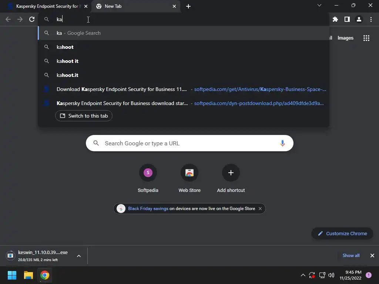Viewport: 379px width, 284px height.
Task: Close the New Tab tab
Action: point(174,6)
